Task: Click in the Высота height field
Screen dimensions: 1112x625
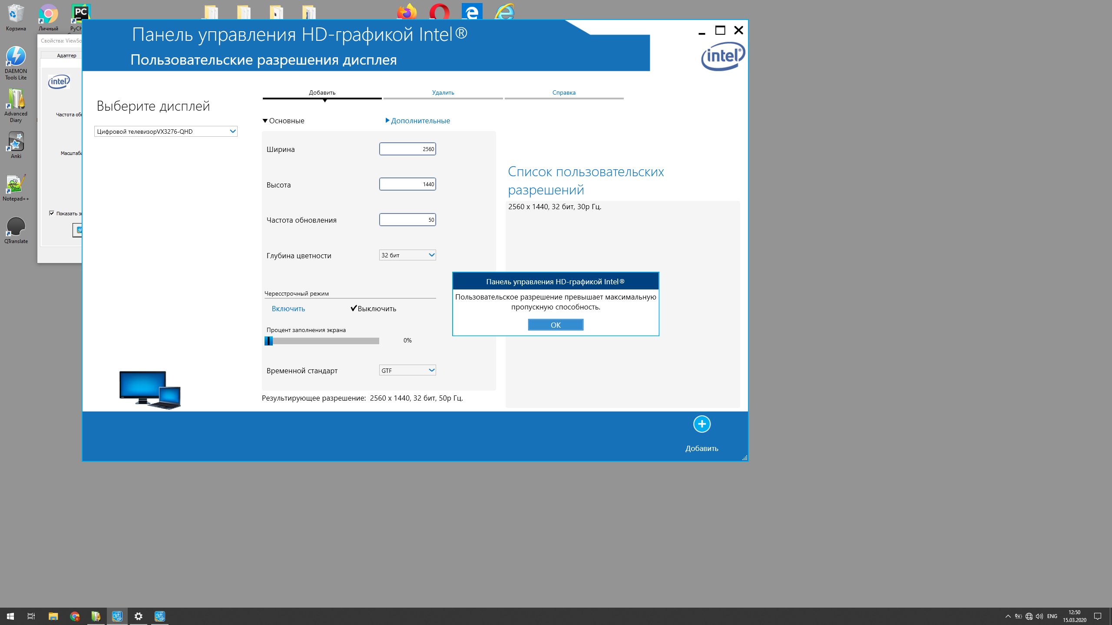Action: 407,184
